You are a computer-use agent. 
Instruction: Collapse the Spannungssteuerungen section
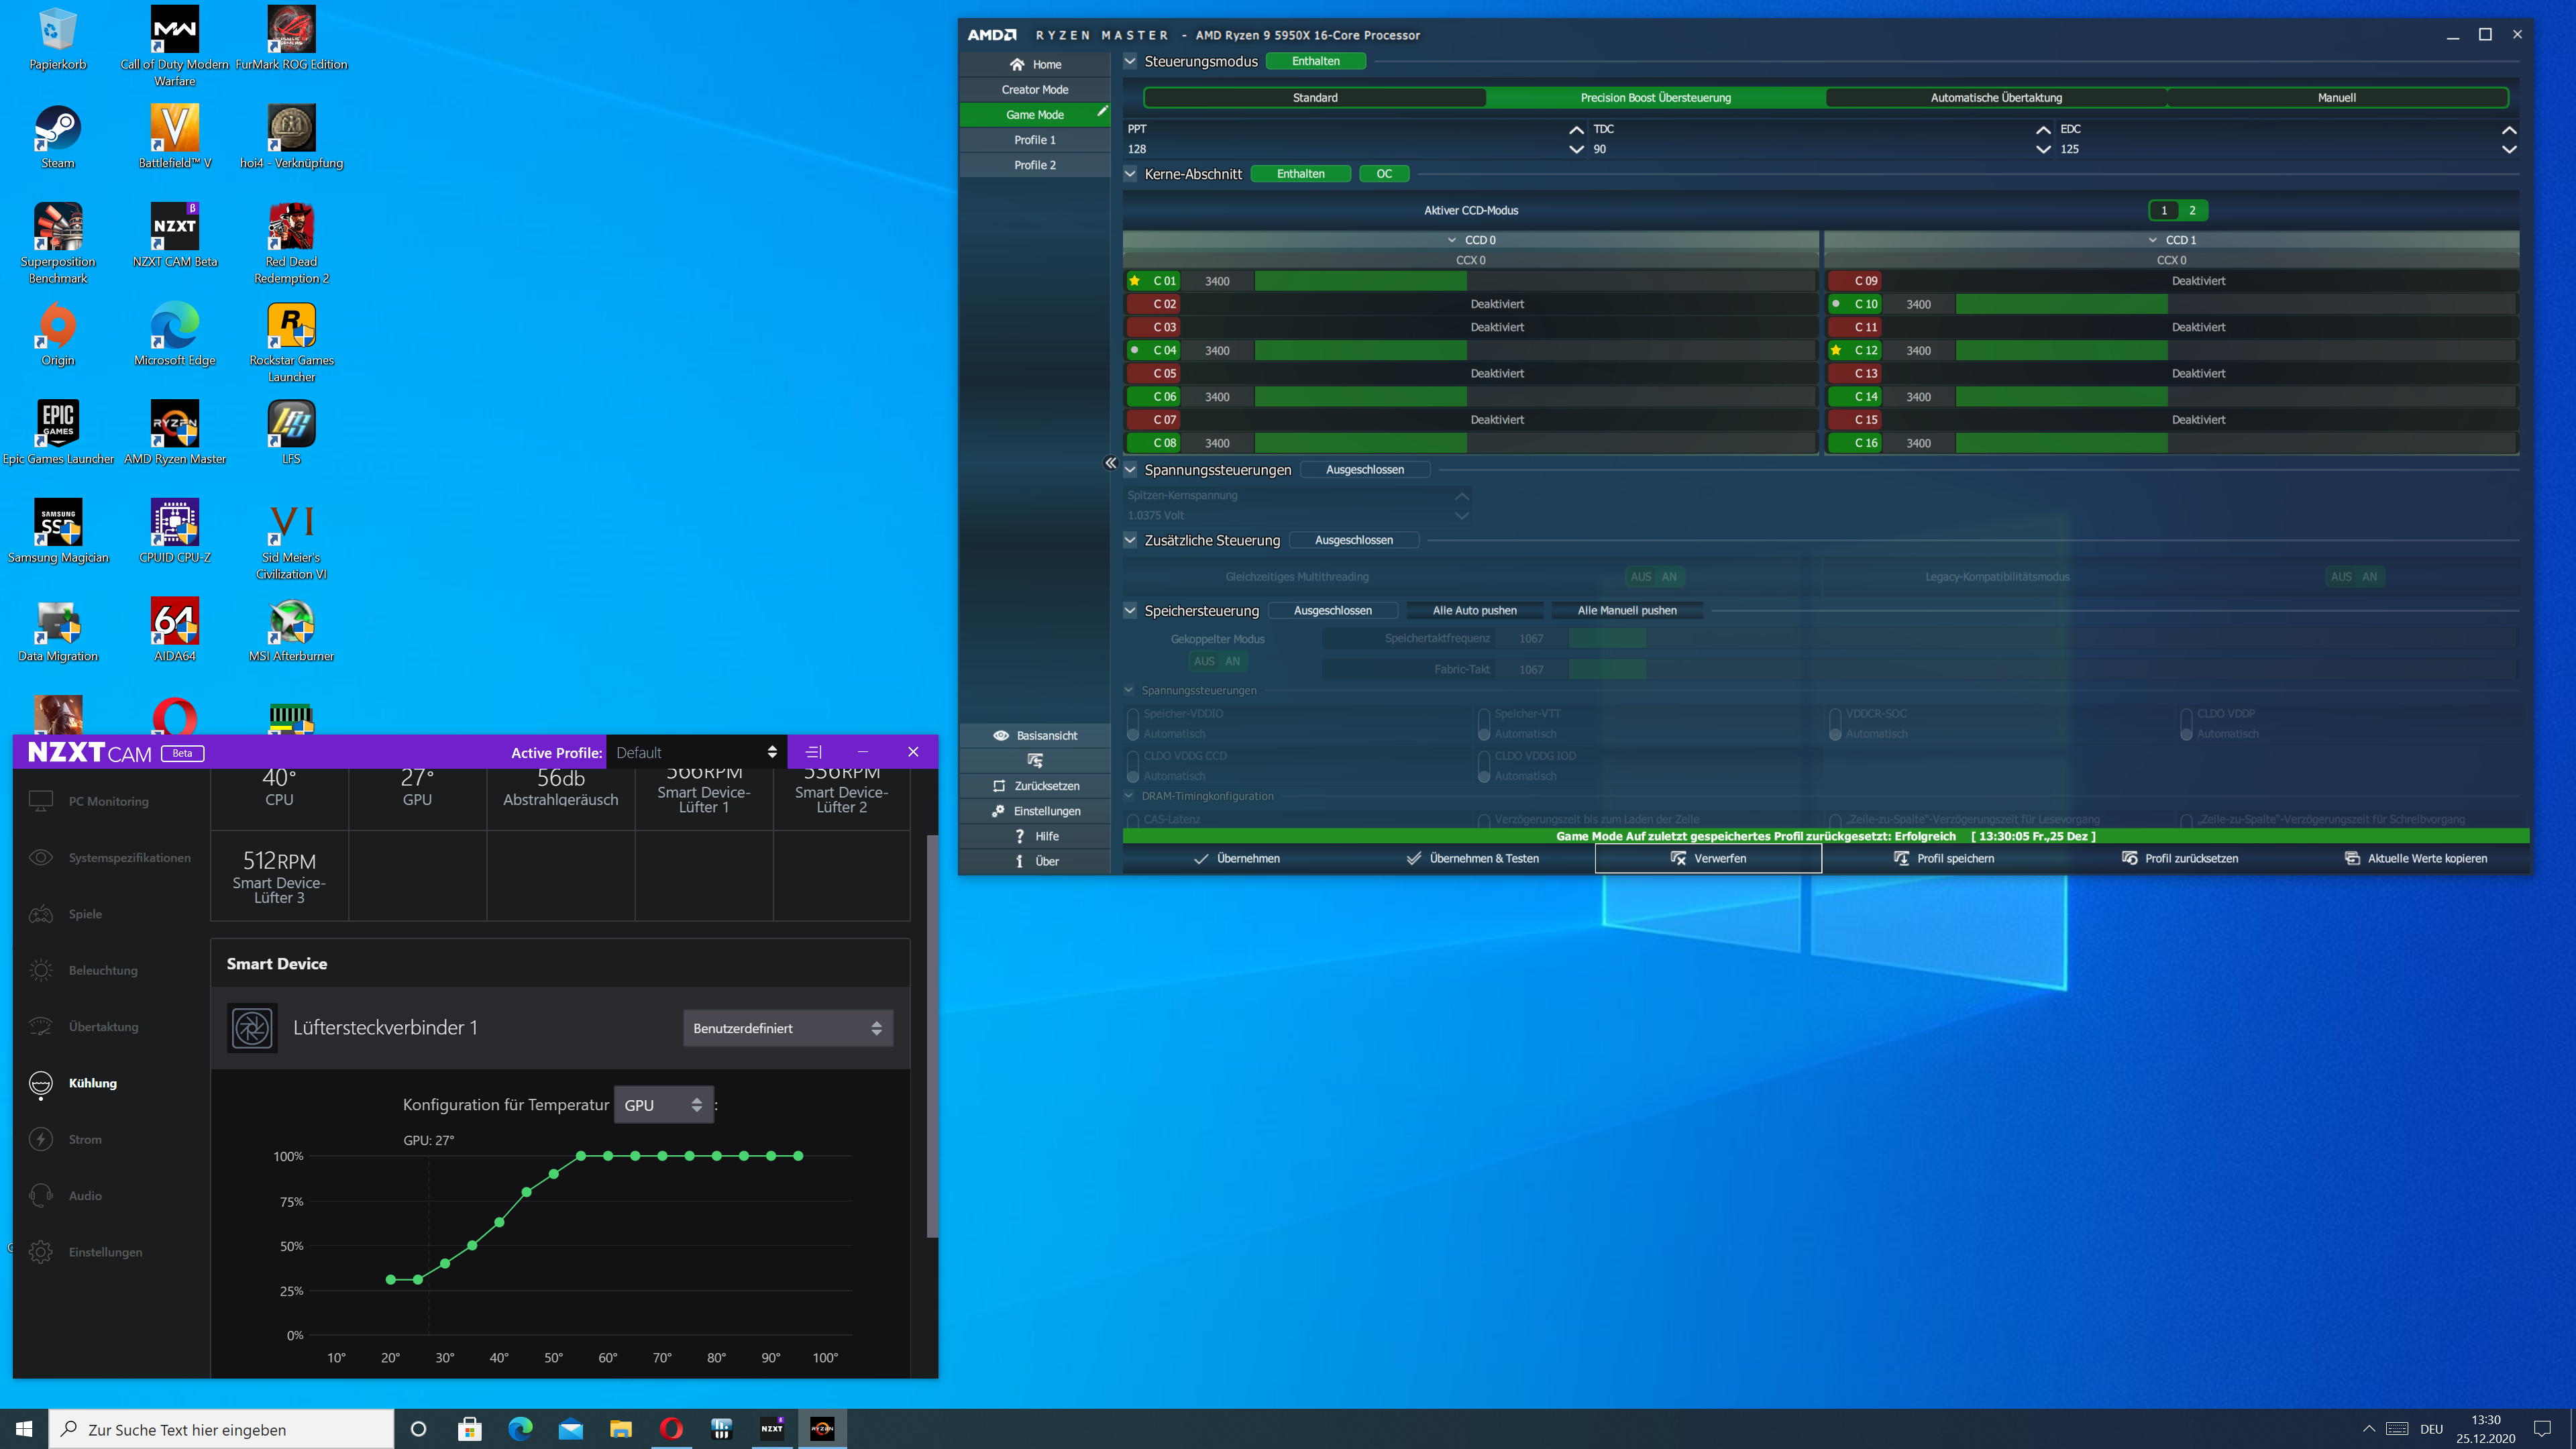(x=1130, y=470)
